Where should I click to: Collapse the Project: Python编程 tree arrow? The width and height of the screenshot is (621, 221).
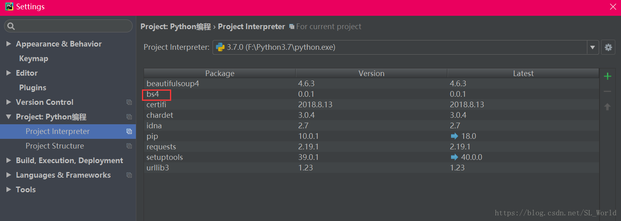tap(9, 117)
